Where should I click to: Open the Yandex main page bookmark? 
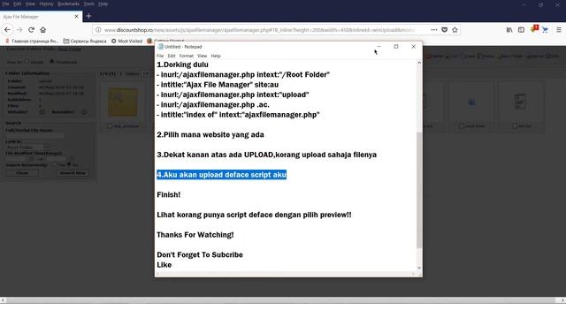tap(32, 42)
